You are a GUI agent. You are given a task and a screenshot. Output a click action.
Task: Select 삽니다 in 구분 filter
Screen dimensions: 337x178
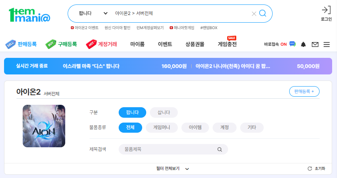click(164, 112)
